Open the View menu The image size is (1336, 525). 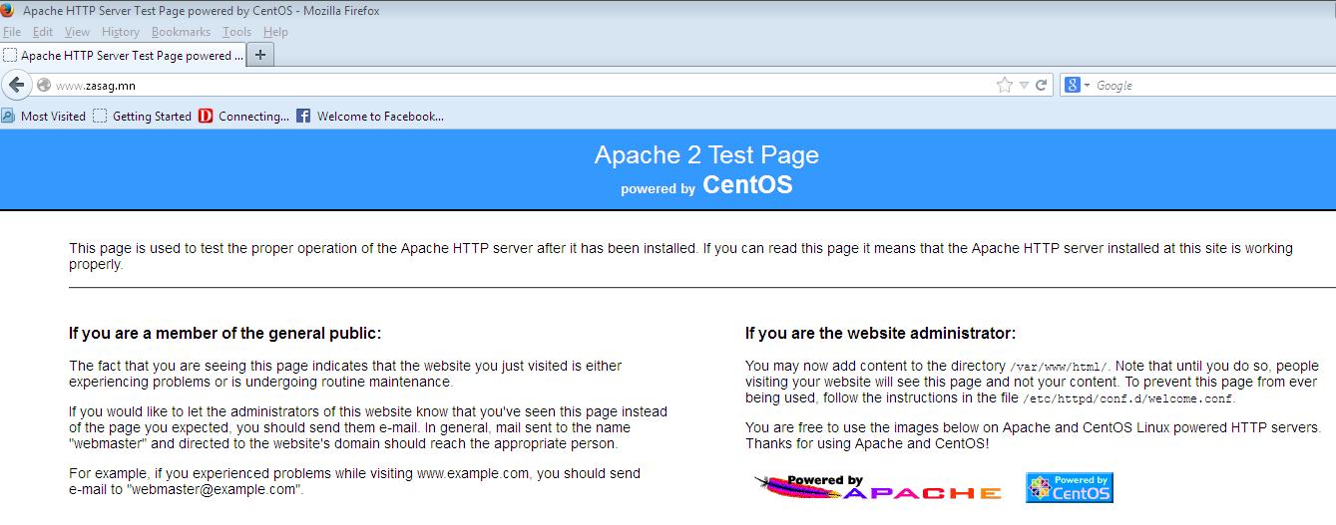[x=77, y=32]
